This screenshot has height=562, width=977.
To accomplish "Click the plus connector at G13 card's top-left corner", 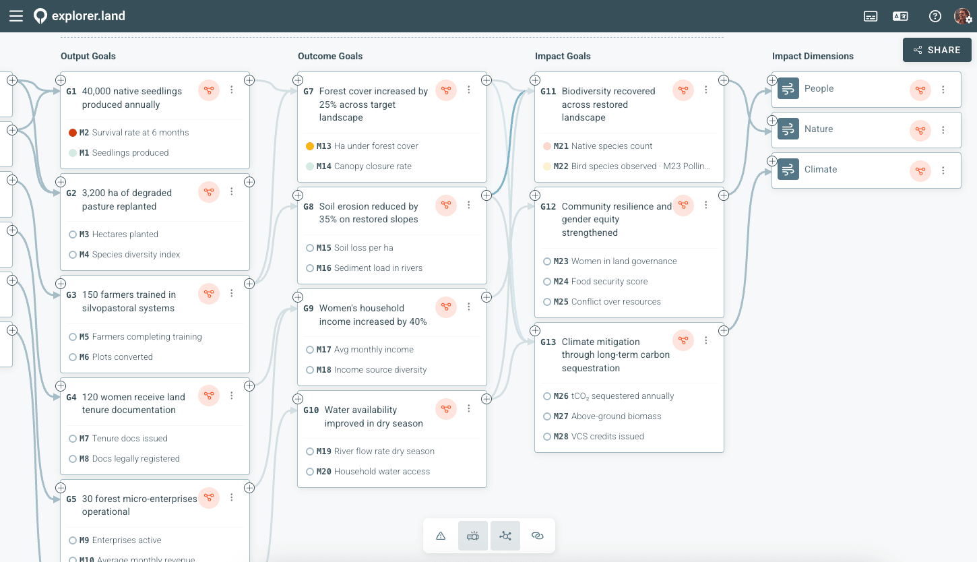I will [x=535, y=331].
